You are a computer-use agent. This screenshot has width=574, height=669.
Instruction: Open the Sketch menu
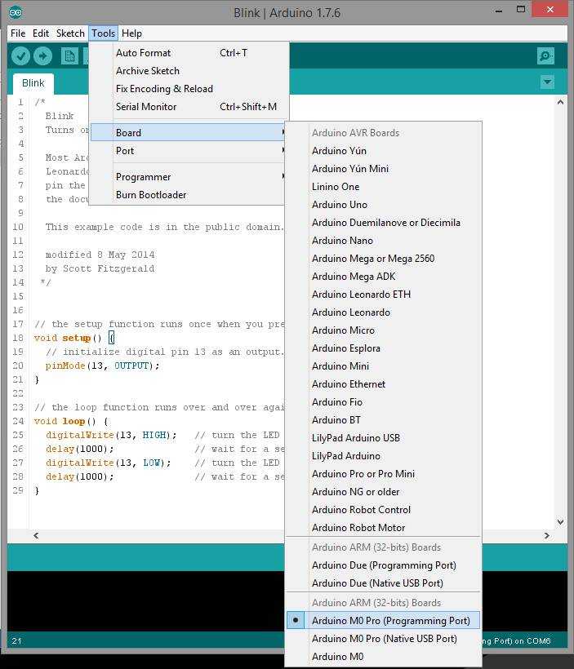point(70,33)
